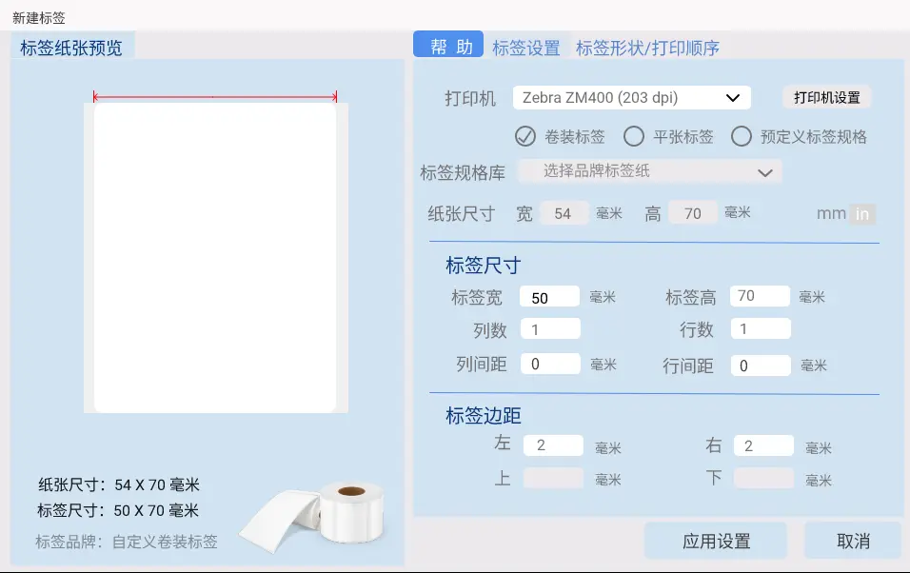Click the 列数 input field
The width and height of the screenshot is (910, 573).
[550, 329]
